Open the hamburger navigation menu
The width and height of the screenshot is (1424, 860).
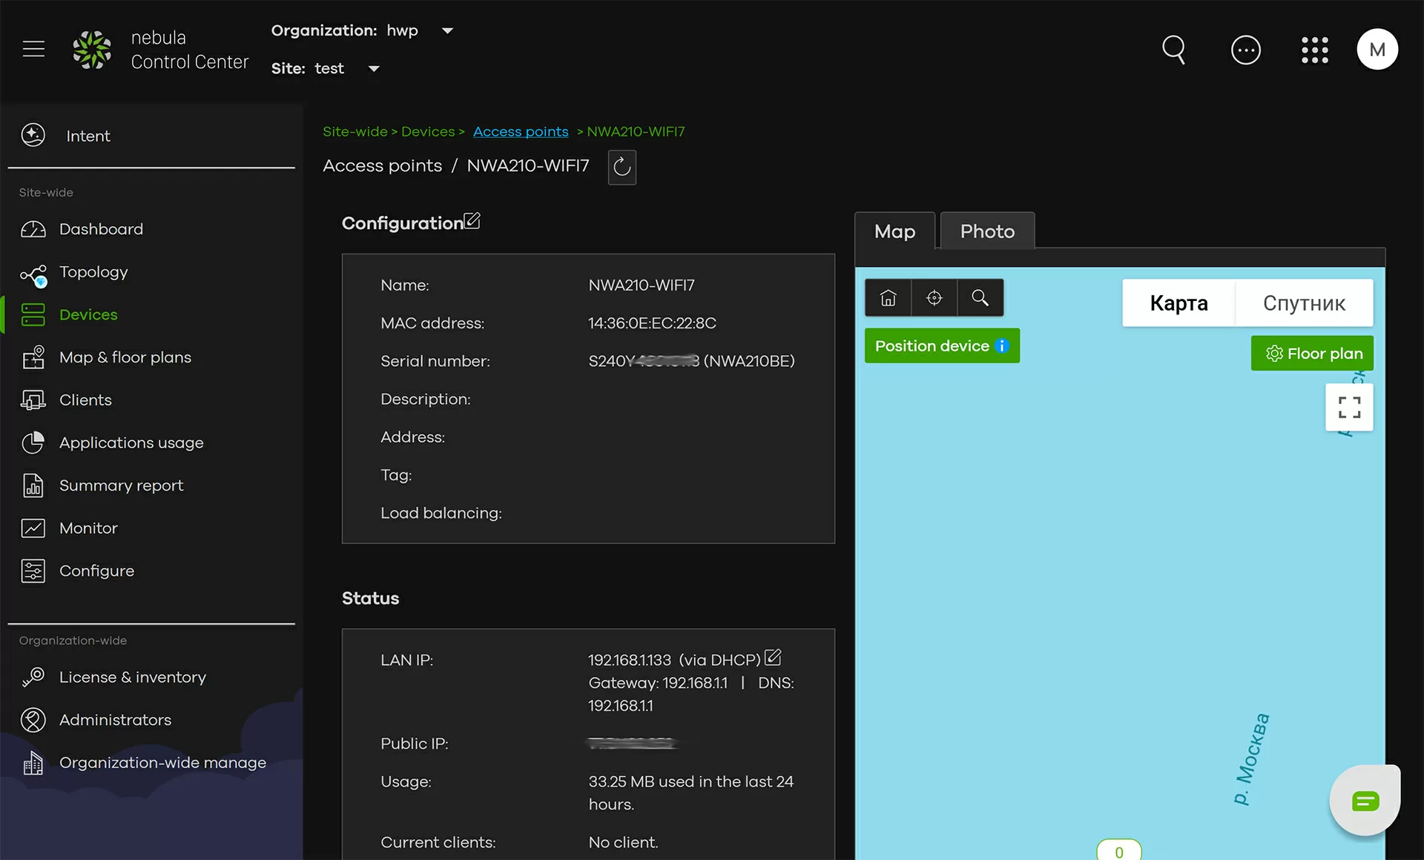coord(33,50)
